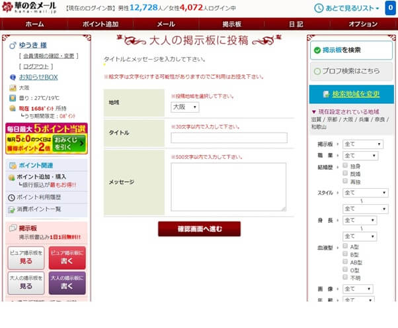
Task: Click the green check icon on 掲示板を検索
Action: click(x=317, y=50)
